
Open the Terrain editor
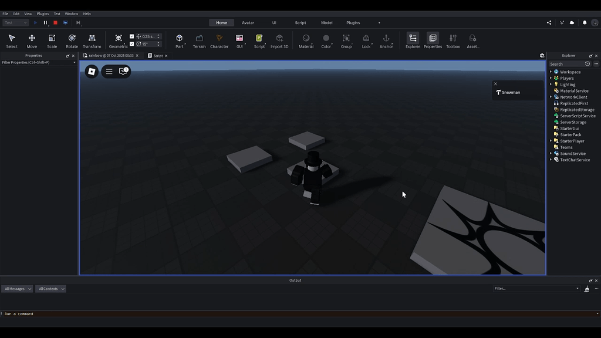[200, 41]
